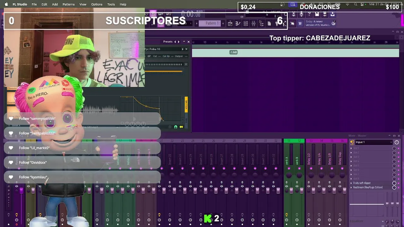This screenshot has width=404, height=227.
Task: Mute the verb A mixer track
Action: (289, 168)
